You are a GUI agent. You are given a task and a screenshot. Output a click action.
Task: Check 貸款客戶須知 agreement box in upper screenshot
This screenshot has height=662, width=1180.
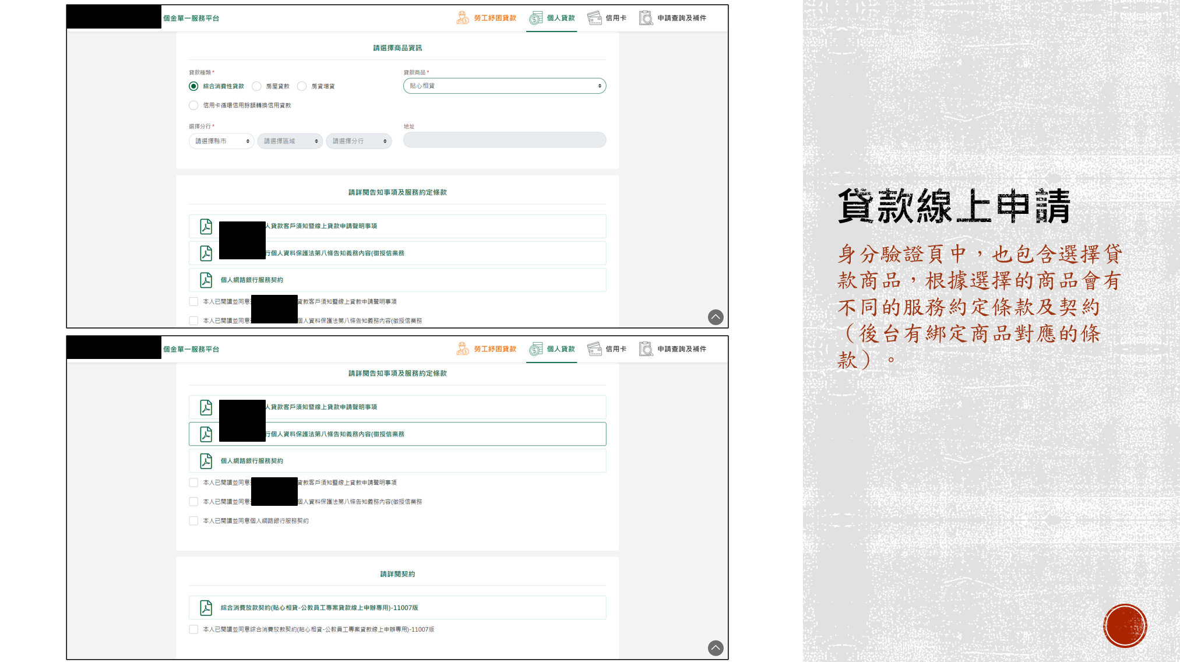[193, 302]
